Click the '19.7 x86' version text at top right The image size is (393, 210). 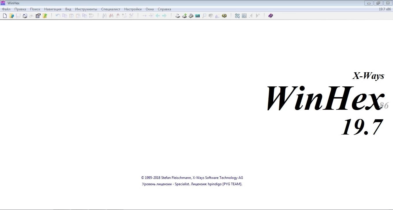coord(385,9)
